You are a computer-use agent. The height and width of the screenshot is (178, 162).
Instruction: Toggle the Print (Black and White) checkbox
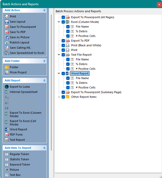(x=63, y=45)
